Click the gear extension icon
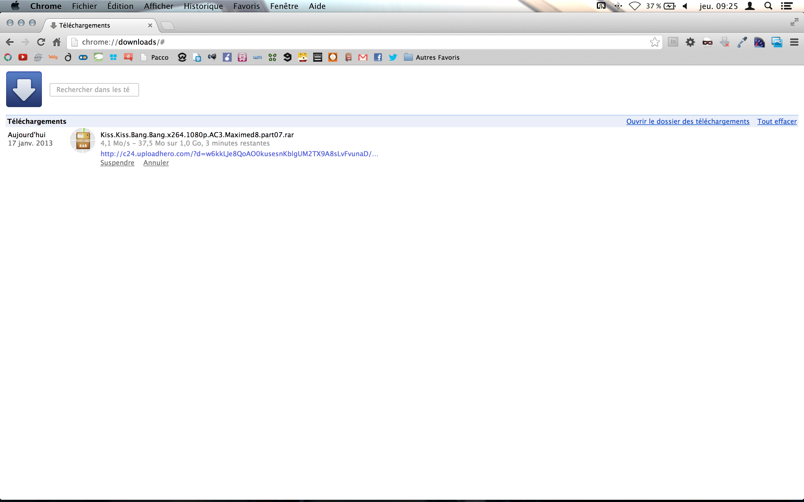The image size is (804, 502). [690, 42]
